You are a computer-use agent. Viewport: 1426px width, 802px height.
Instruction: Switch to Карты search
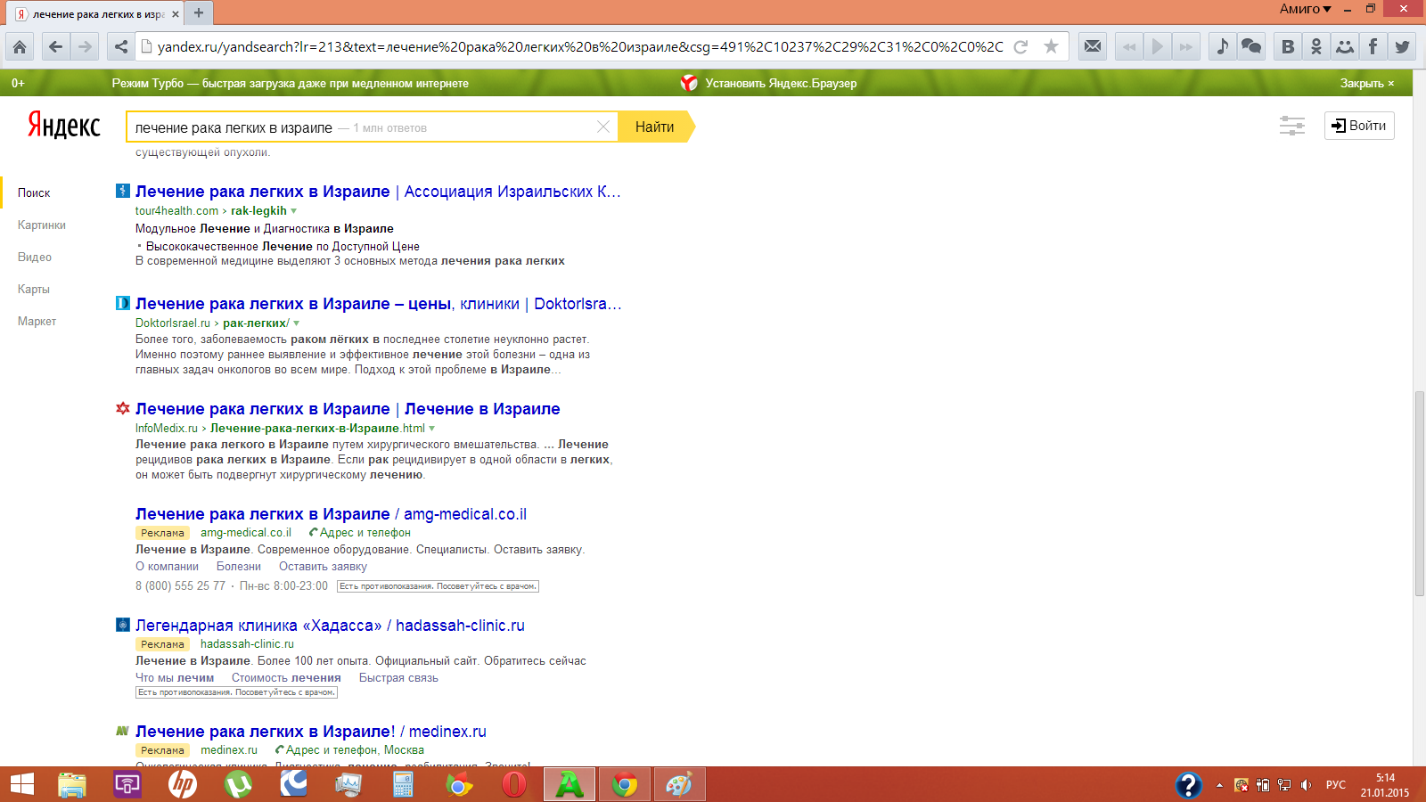pyautogui.click(x=34, y=289)
